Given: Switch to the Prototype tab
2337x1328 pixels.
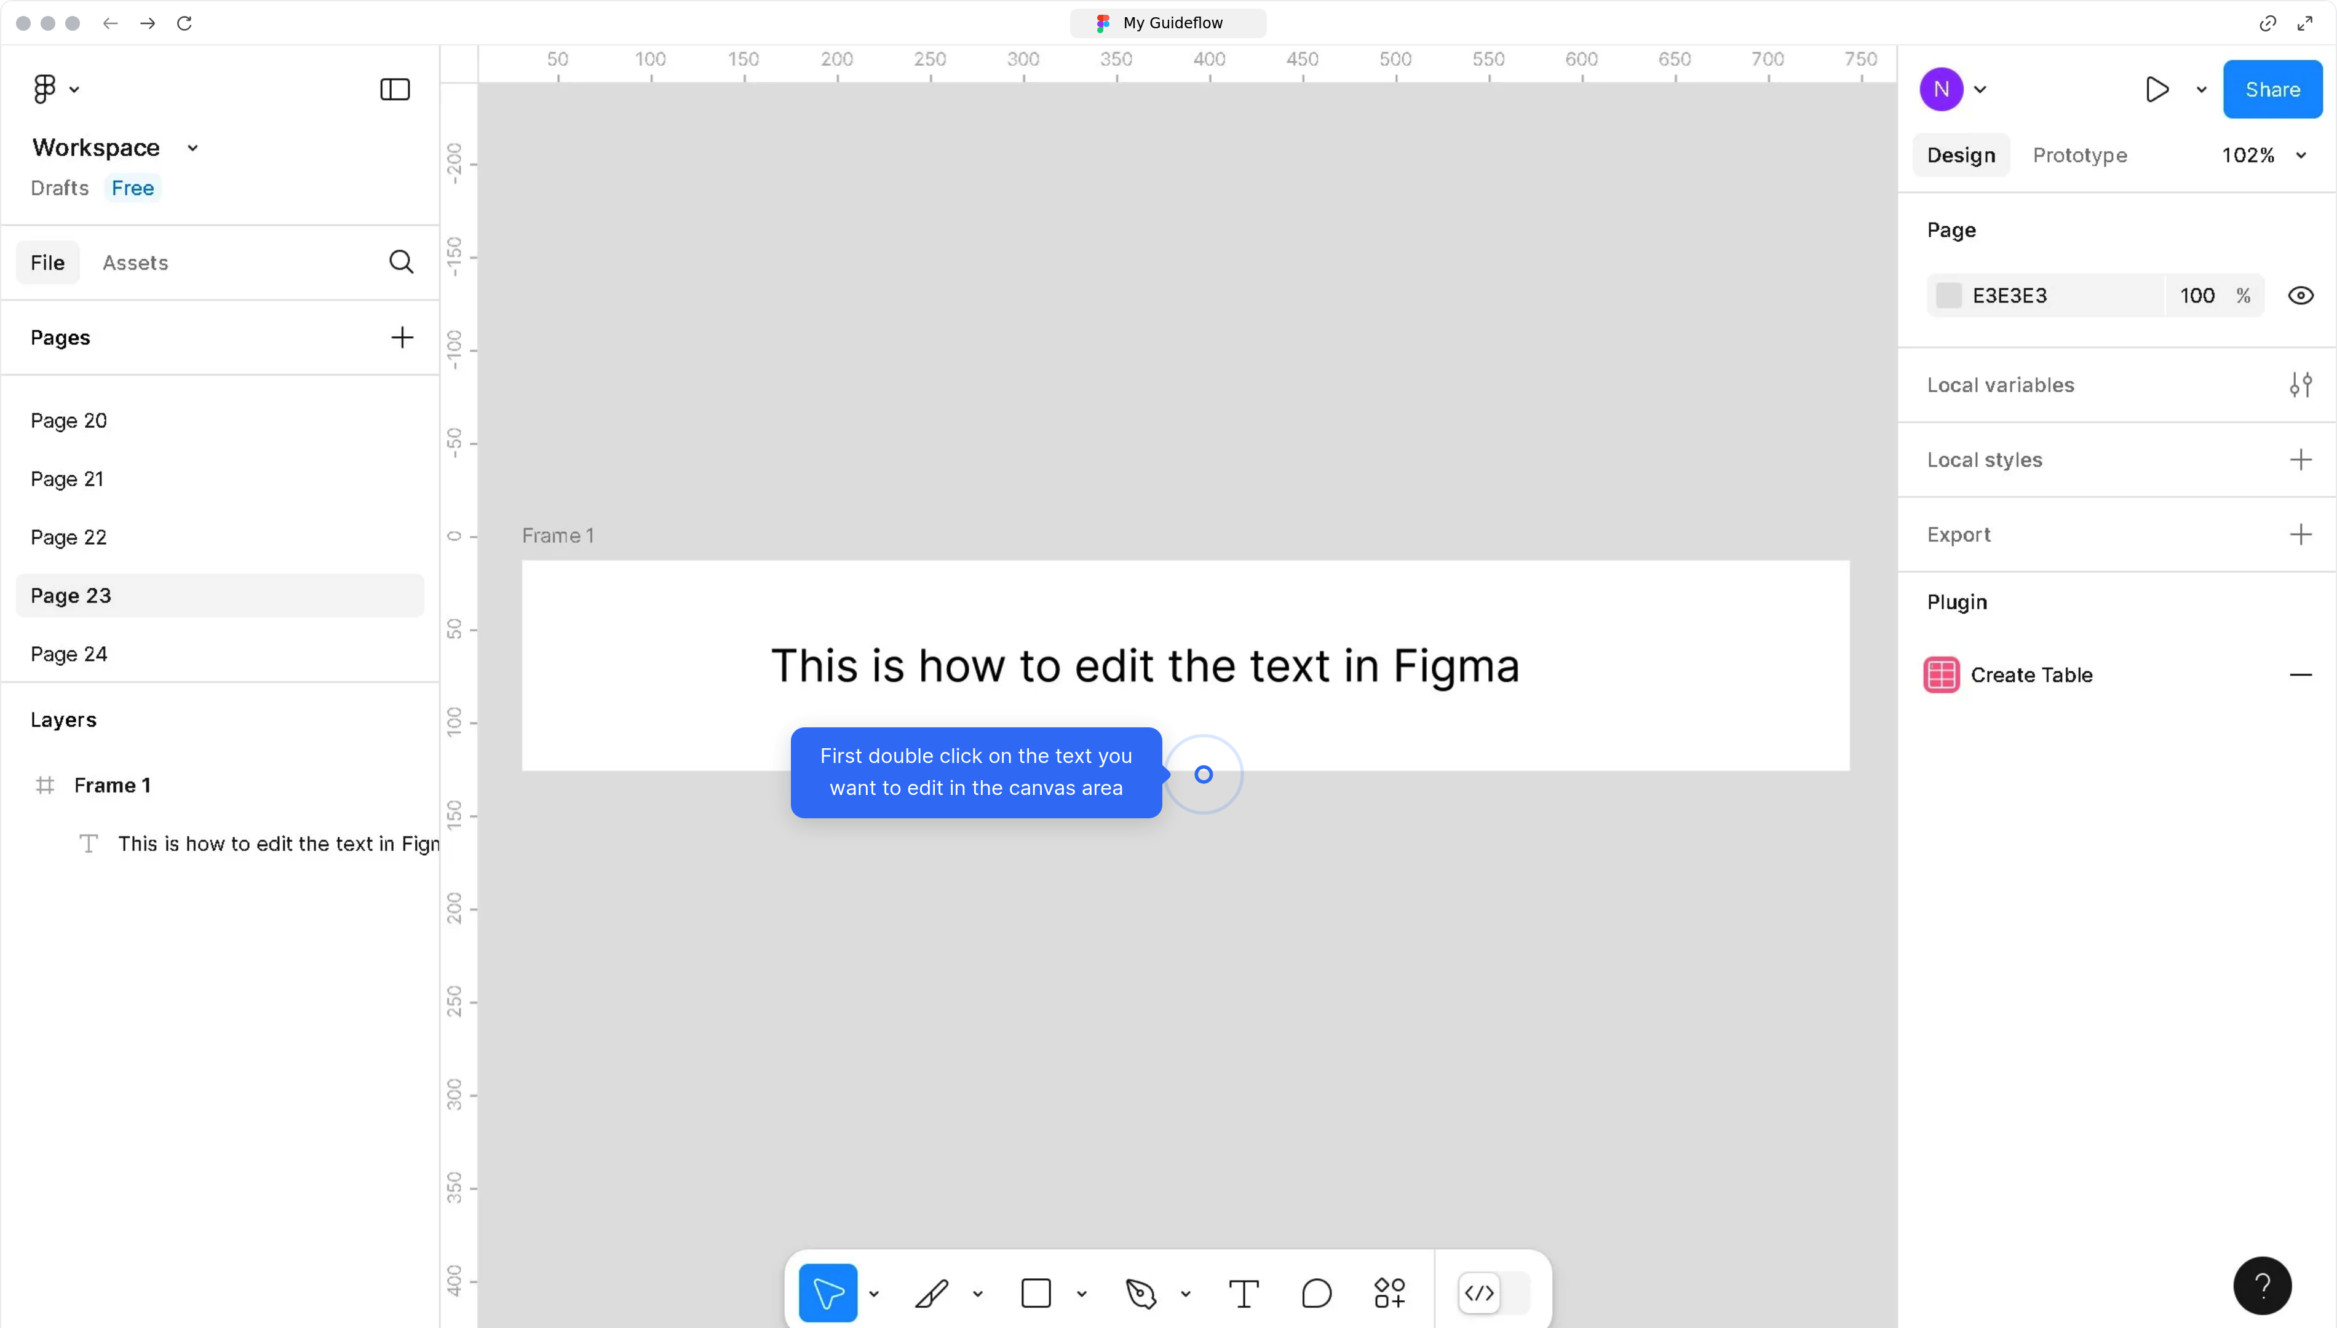Looking at the screenshot, I should tap(2080, 154).
